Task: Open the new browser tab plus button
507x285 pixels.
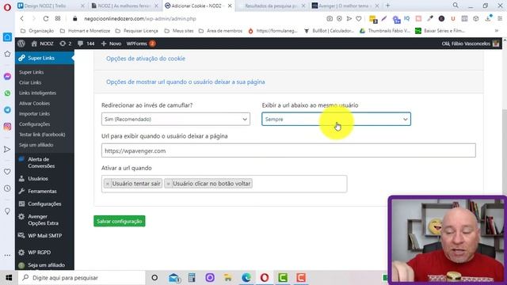Action: click(x=387, y=6)
